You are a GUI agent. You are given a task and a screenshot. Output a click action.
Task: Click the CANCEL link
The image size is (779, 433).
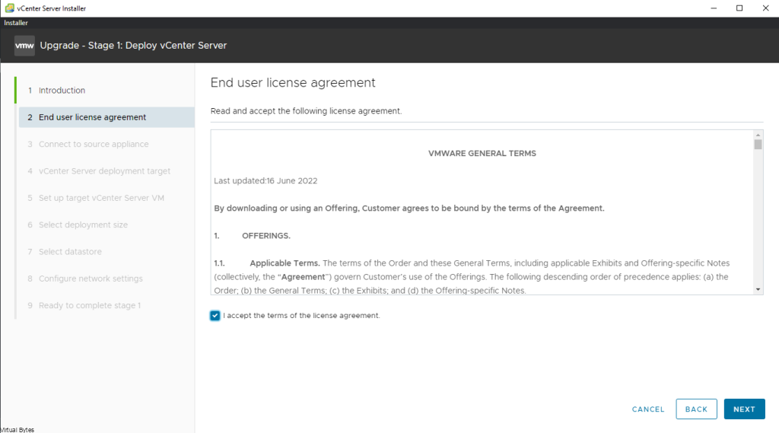(648, 409)
